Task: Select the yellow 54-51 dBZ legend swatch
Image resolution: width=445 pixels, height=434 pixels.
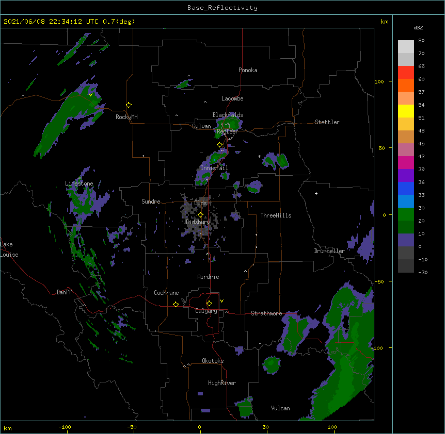Action: [x=406, y=111]
